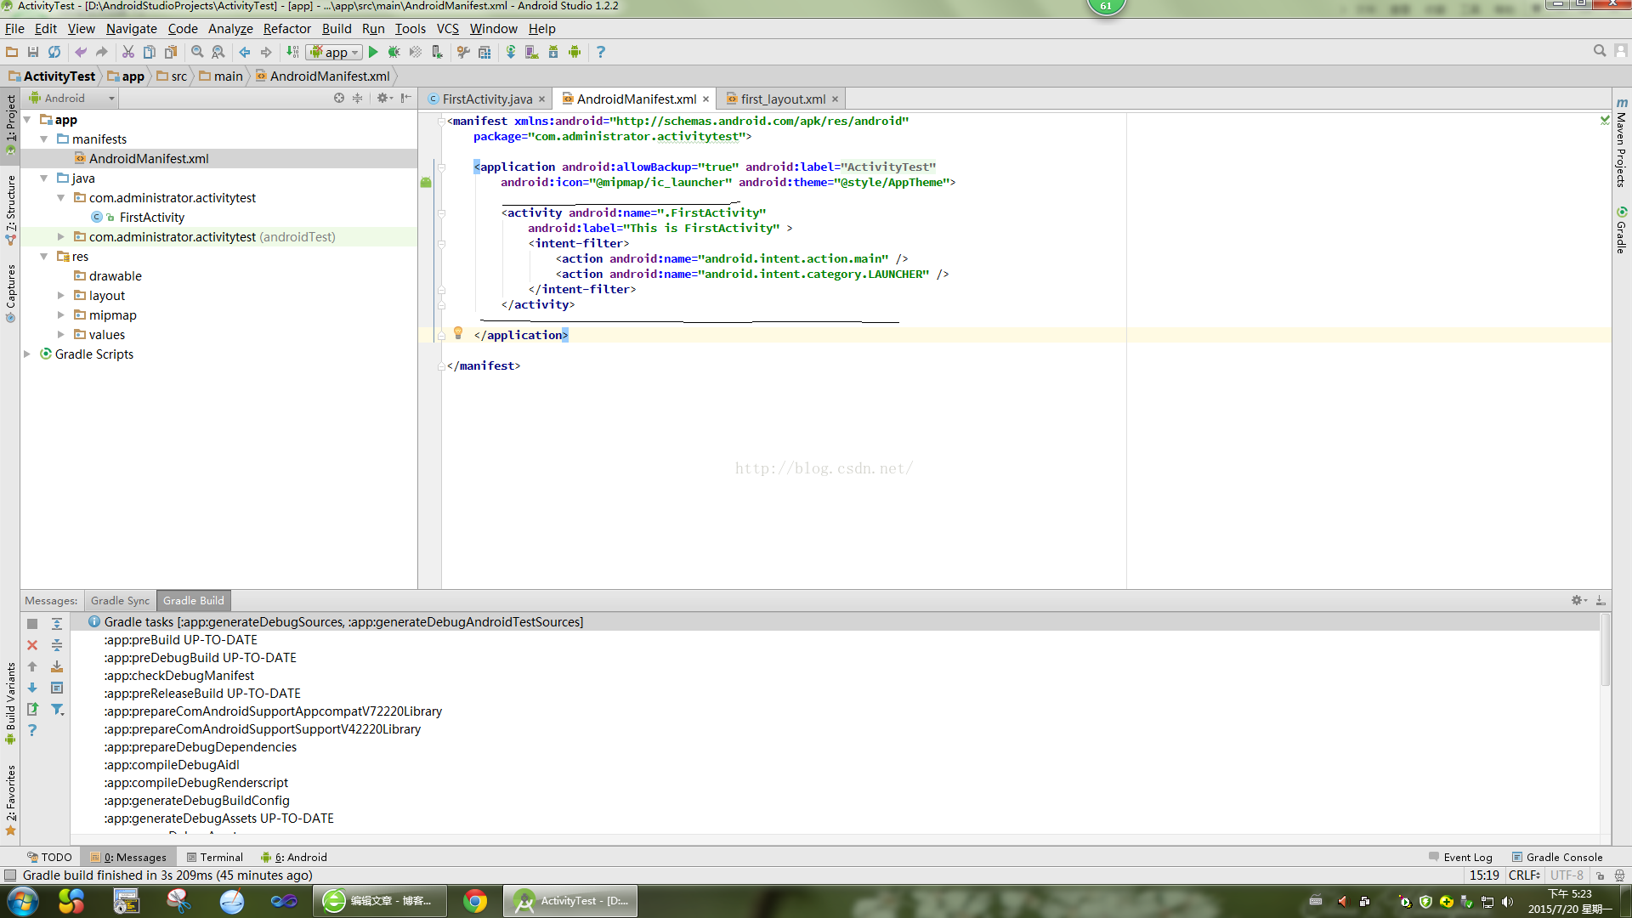Click the Cut scissors toolbar icon
Viewport: 1632px width, 918px height.
(x=128, y=52)
